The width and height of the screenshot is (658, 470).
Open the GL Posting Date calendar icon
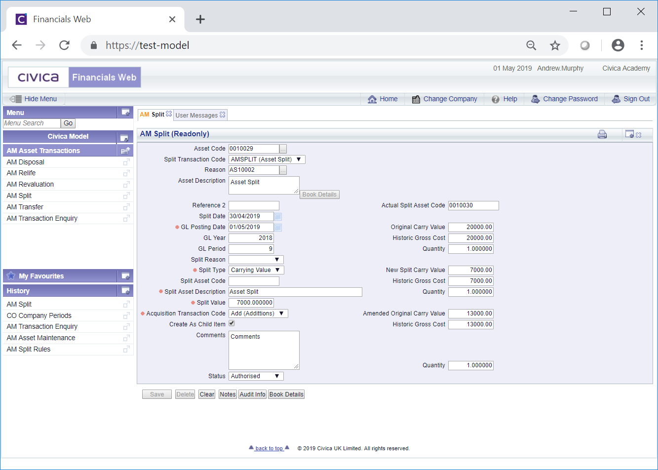278,227
